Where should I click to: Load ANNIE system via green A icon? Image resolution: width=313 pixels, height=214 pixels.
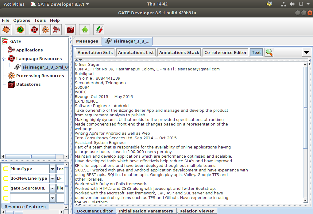tap(20, 30)
